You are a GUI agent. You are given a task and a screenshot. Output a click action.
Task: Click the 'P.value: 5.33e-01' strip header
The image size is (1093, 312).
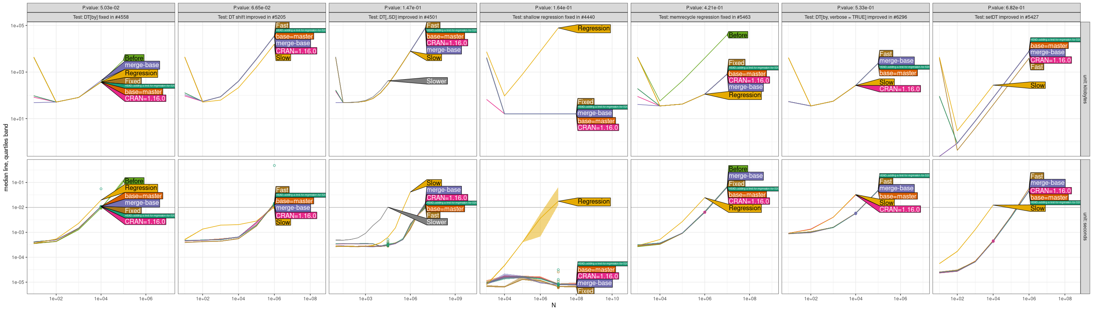[855, 8]
